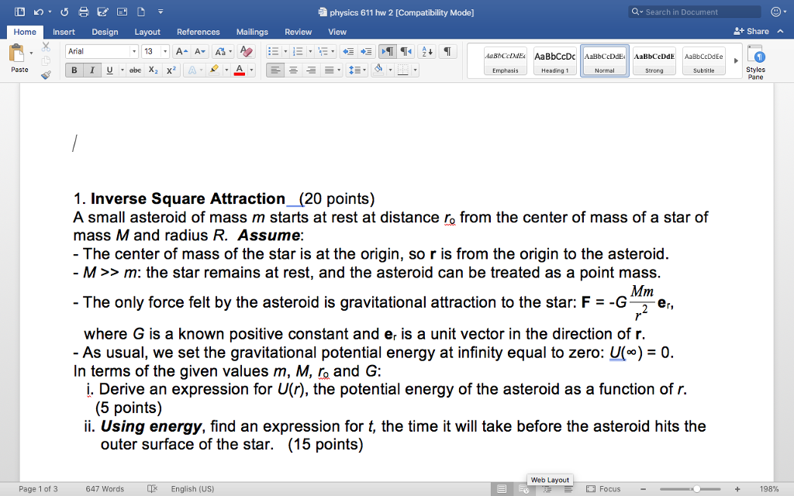This screenshot has width=794, height=496.
Task: Increase indent of selected text
Action: coord(368,51)
